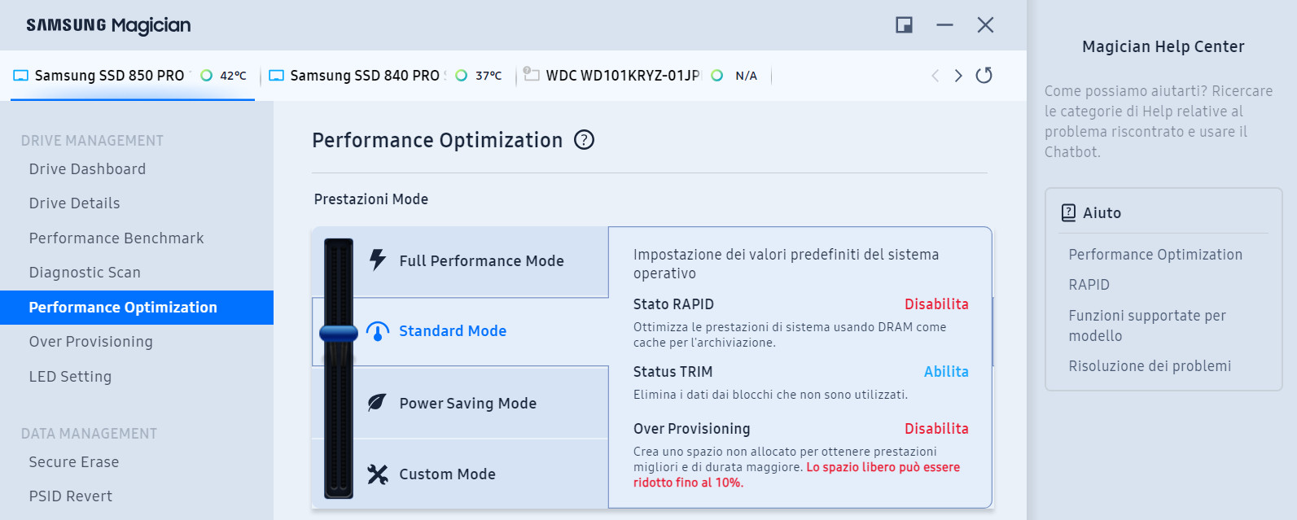
Task: Open Over Provisioning in sidebar
Action: point(137,342)
